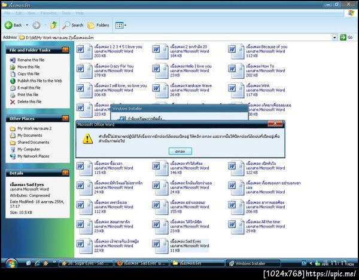Select the Word icon of the 203 KB file
The height and width of the screenshot is (280, 359).
[84, 52]
